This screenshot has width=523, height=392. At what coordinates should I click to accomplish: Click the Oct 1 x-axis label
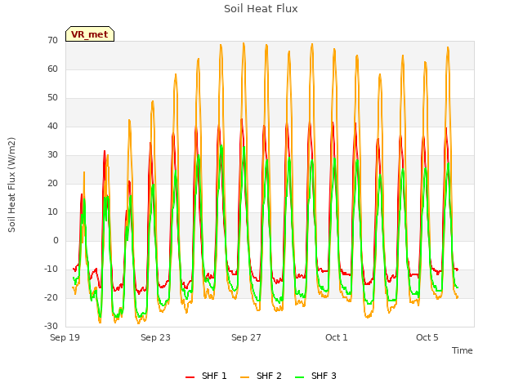click(337, 337)
